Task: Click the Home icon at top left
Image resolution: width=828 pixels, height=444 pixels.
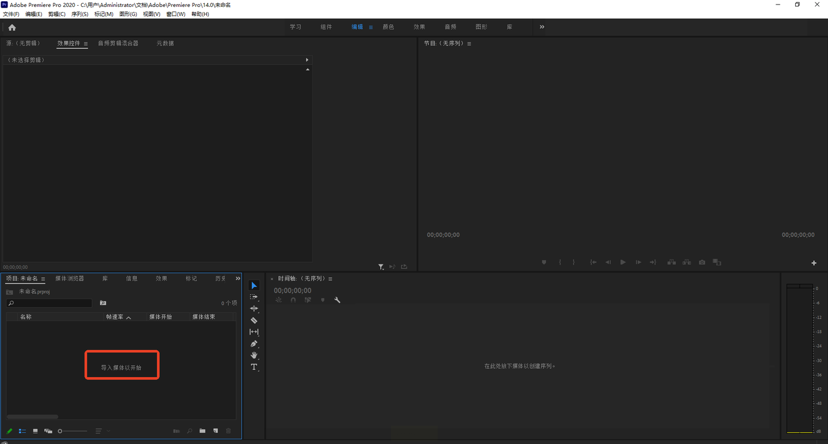Action: (x=12, y=27)
